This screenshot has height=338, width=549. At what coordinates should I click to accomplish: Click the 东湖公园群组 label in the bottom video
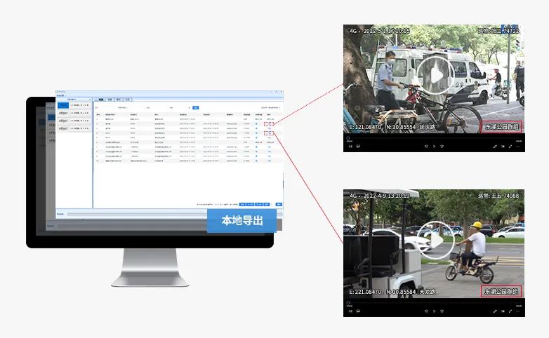pos(501,291)
